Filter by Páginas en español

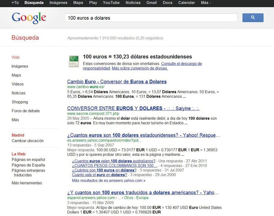point(28,160)
